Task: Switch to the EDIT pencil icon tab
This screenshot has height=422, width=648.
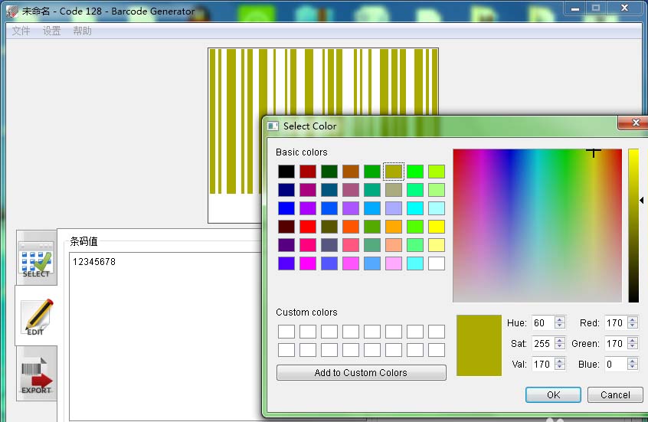Action: pos(38,317)
